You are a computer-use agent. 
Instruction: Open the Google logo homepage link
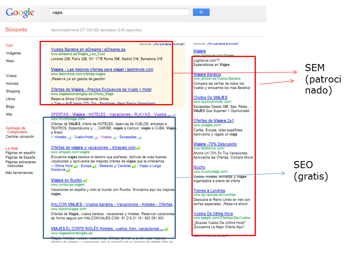tap(20, 13)
